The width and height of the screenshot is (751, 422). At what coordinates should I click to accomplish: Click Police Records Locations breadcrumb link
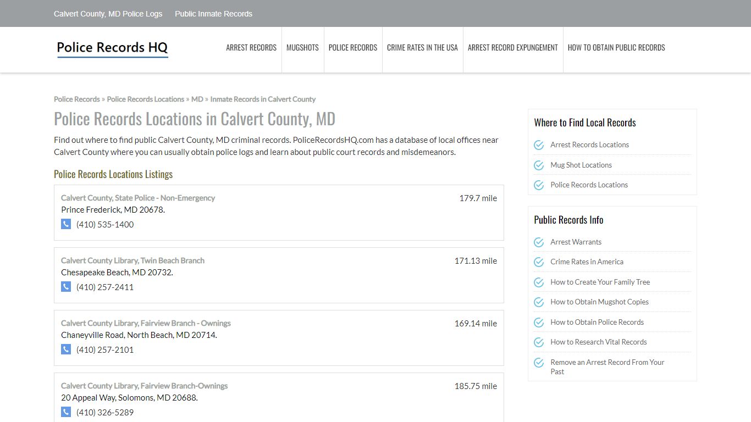point(146,99)
